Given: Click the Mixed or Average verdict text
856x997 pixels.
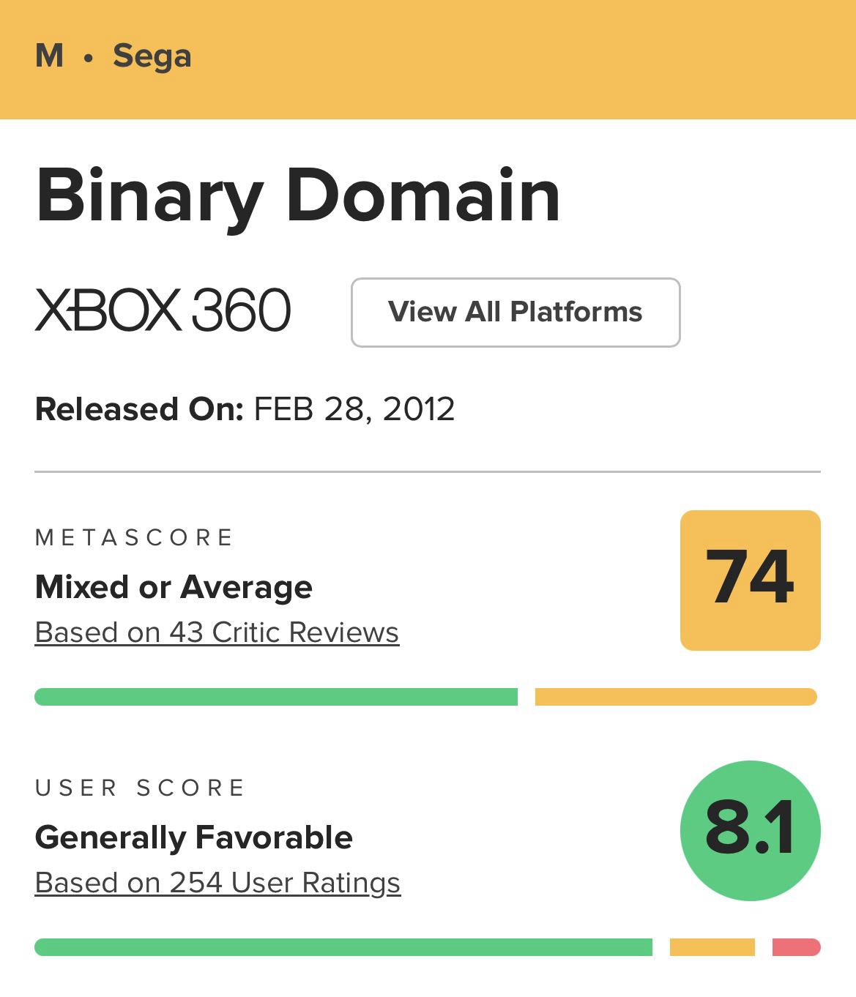Looking at the screenshot, I should (174, 587).
